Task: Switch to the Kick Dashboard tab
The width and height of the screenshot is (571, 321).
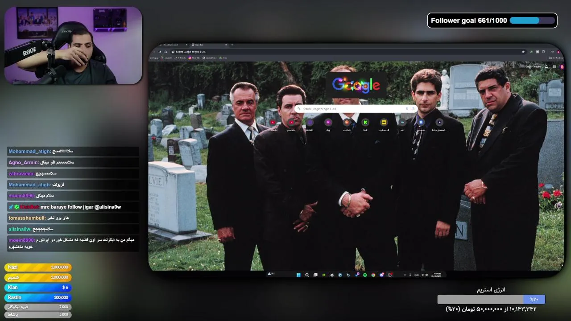Action: click(174, 45)
